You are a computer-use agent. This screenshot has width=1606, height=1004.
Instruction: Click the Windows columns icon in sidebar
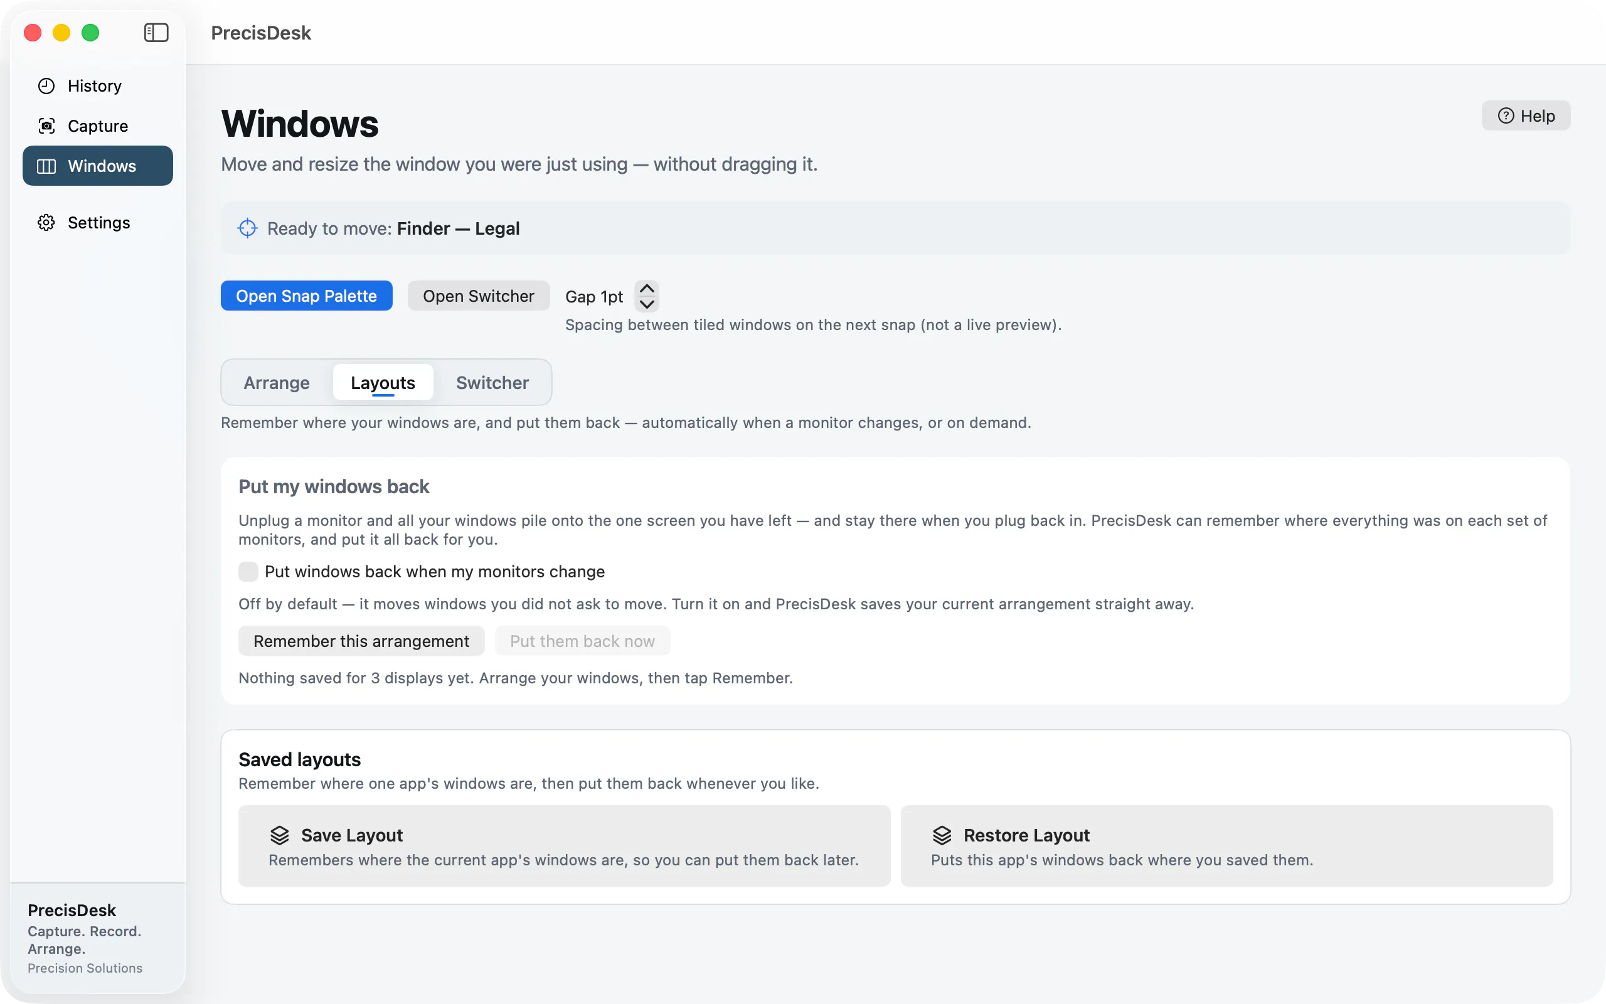(x=46, y=166)
